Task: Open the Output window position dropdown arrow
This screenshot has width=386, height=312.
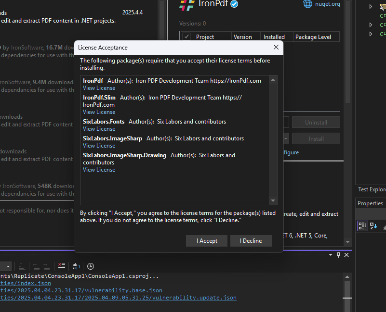Action: 331,255
